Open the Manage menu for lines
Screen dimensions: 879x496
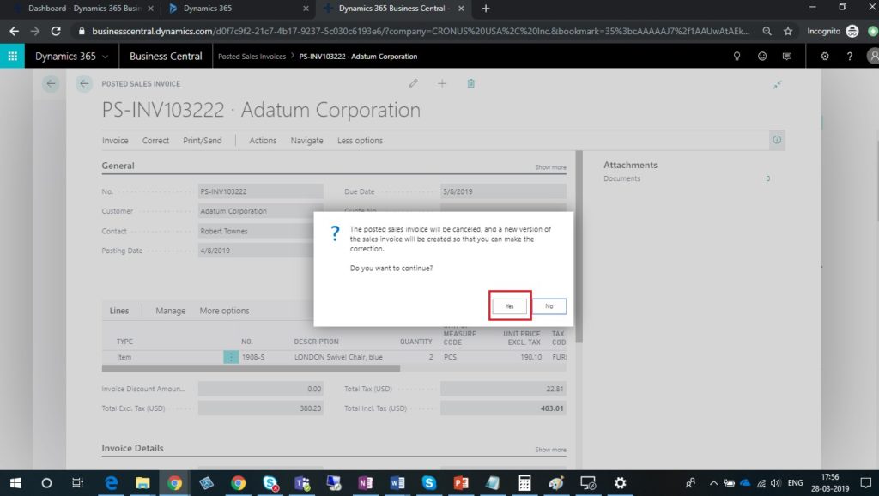tap(171, 311)
